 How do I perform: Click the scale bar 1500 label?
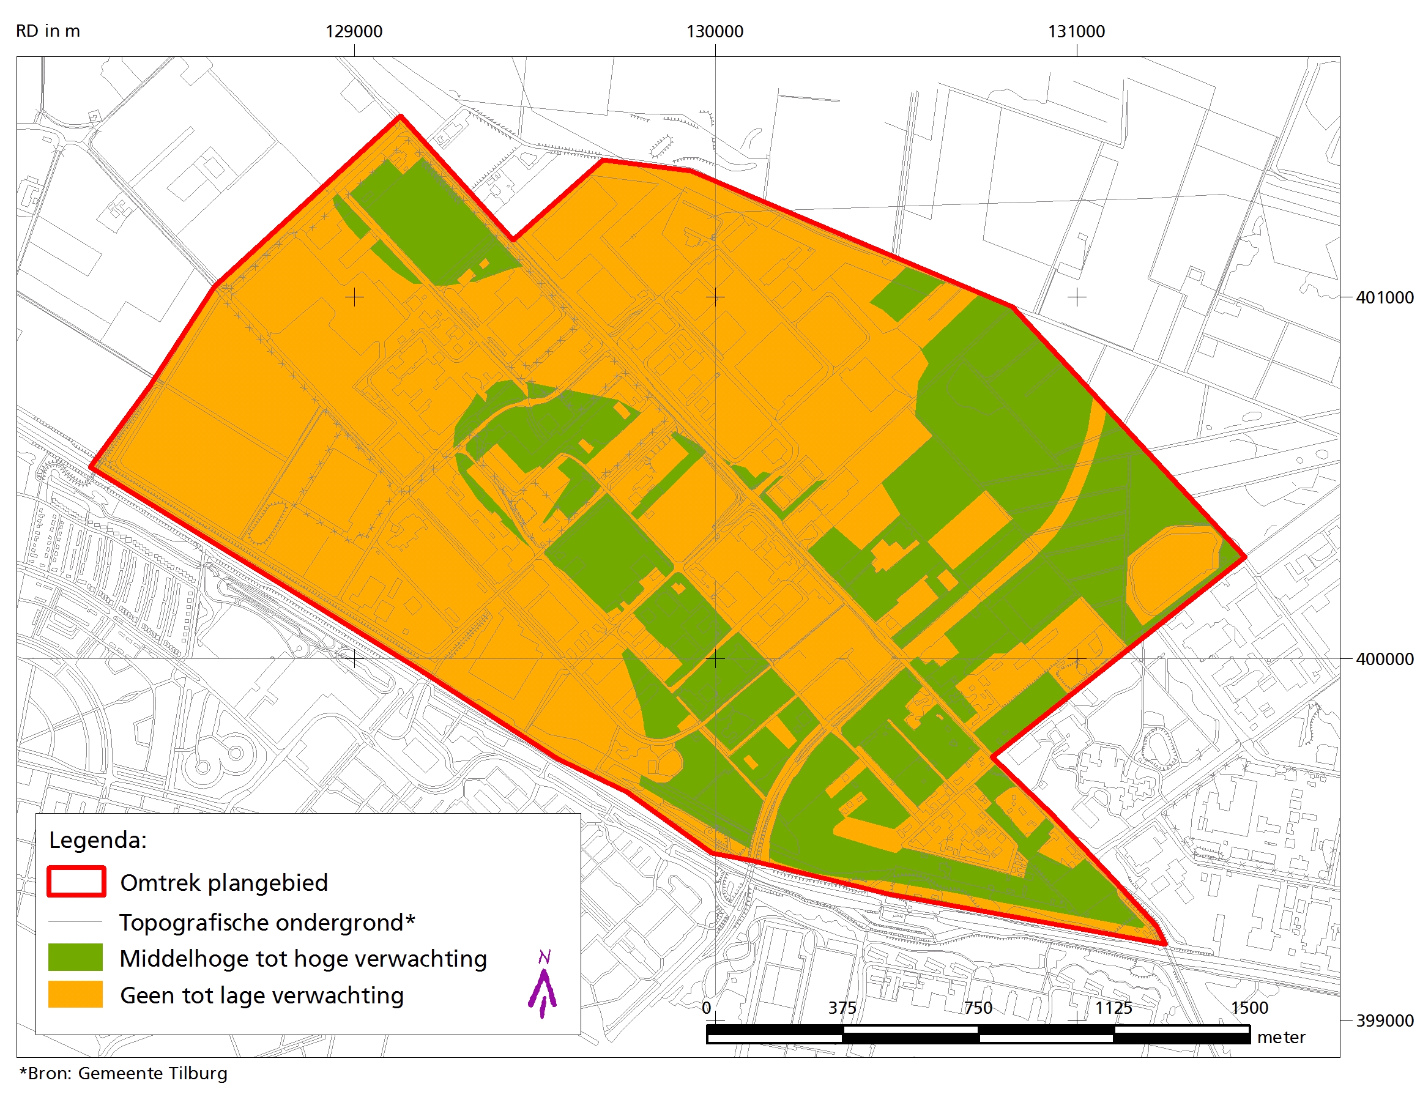(1249, 1008)
